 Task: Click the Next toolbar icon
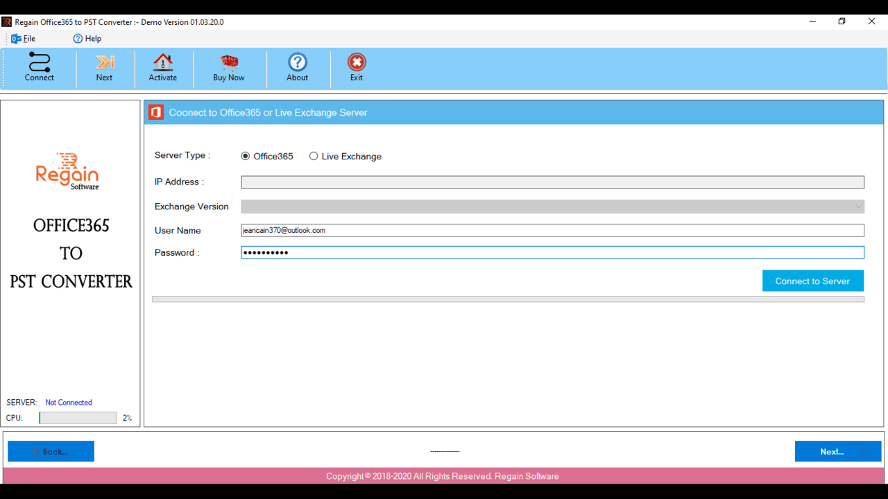(104, 67)
